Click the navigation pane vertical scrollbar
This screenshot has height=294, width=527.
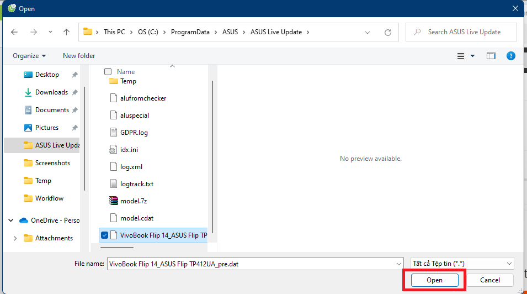click(84, 139)
